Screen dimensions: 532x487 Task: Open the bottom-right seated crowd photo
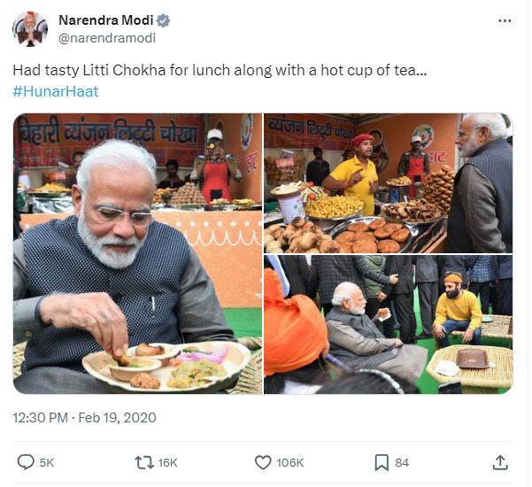tap(388, 324)
